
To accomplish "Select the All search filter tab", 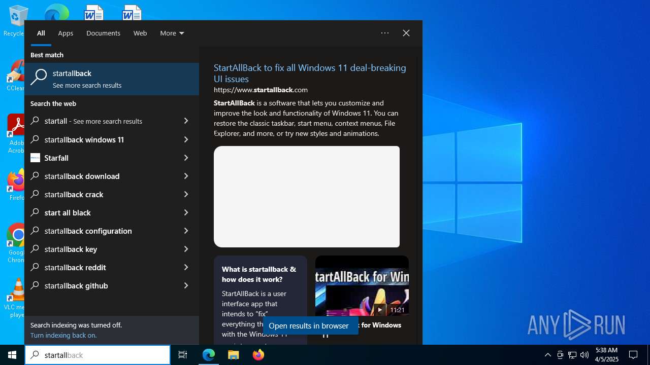I will [x=41, y=33].
